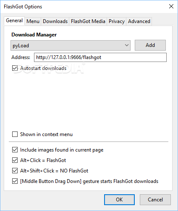Click the Add button
The image size is (178, 211).
(x=150, y=45)
